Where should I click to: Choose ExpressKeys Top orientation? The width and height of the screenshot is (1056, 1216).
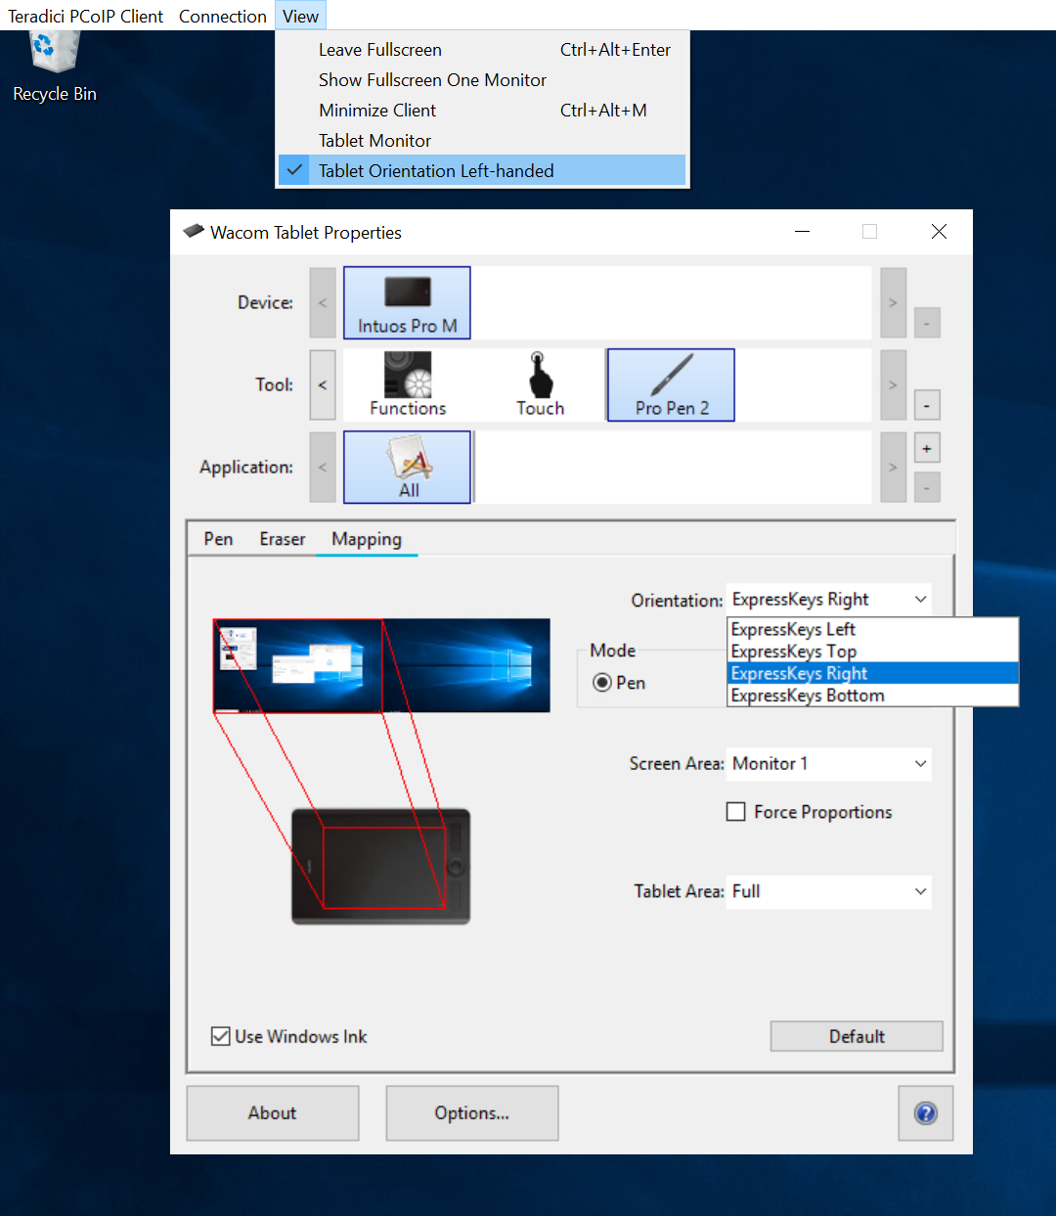coord(873,652)
